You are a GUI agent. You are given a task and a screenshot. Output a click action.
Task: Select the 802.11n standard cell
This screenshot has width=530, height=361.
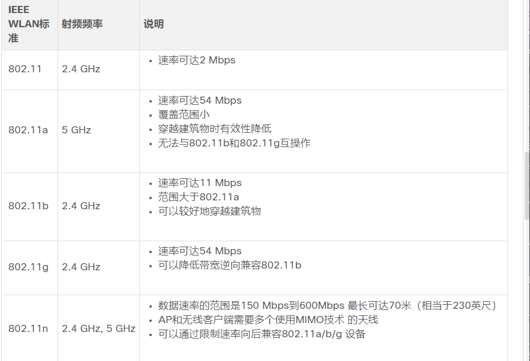tap(28, 328)
